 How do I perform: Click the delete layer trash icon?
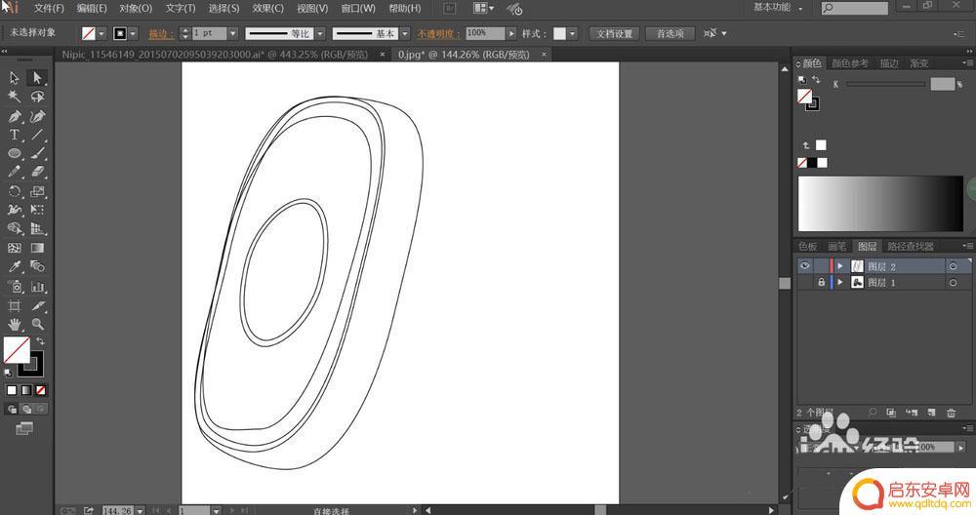pyautogui.click(x=951, y=413)
